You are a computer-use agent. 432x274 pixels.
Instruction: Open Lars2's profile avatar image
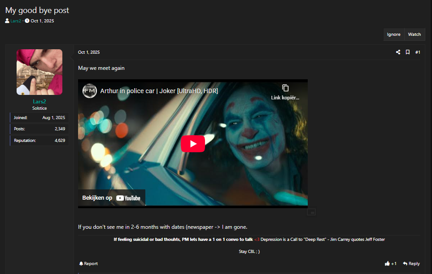tap(39, 72)
